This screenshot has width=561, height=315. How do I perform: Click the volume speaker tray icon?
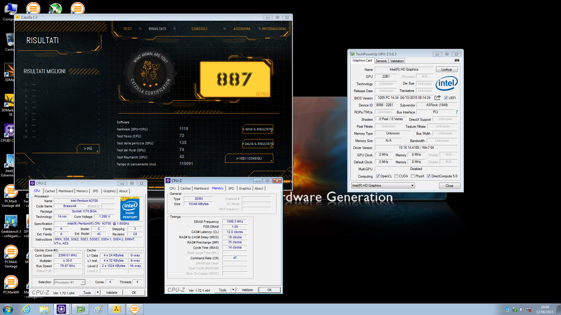522,309
